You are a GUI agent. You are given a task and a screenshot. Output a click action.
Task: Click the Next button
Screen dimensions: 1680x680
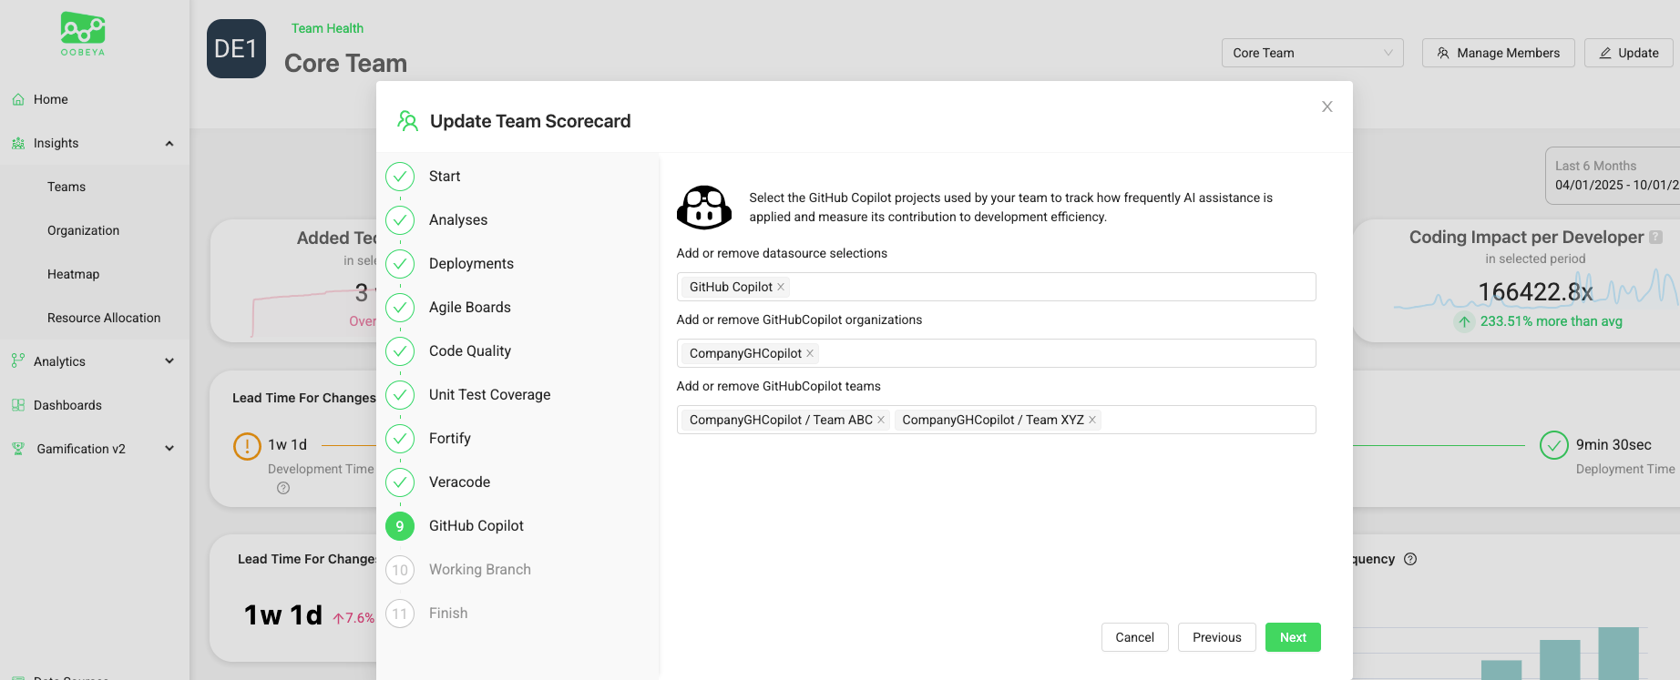click(1292, 637)
